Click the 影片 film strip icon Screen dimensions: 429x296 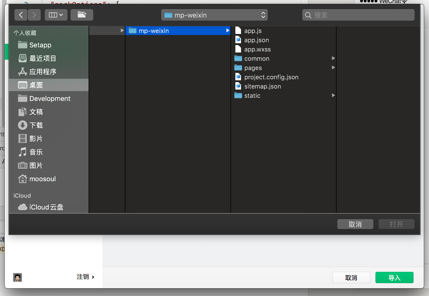[x=23, y=138]
